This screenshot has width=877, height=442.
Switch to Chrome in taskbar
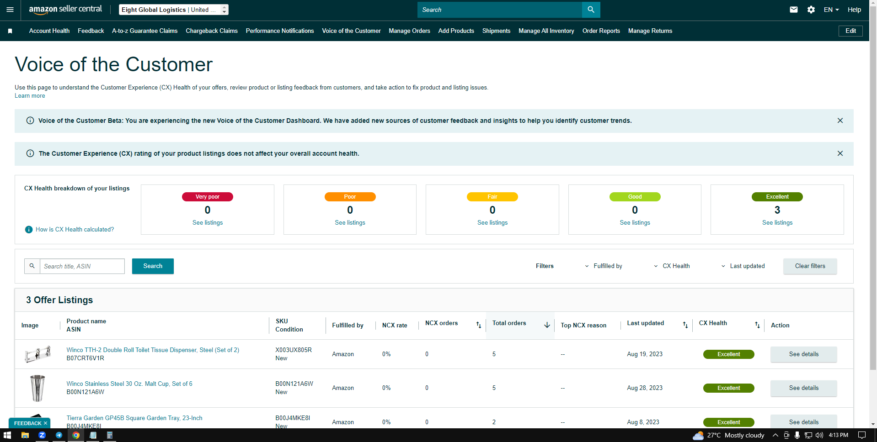tap(76, 435)
